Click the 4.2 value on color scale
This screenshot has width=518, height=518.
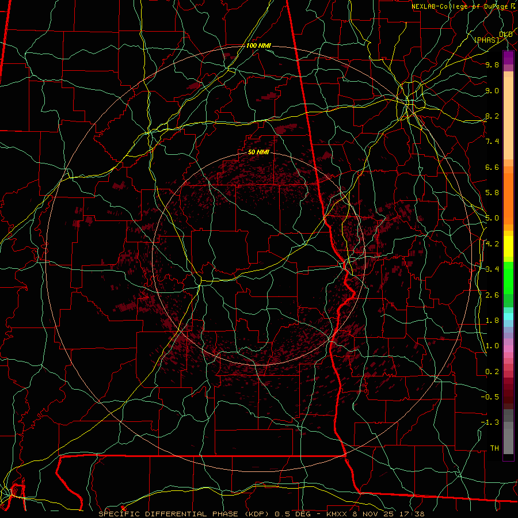492,244
